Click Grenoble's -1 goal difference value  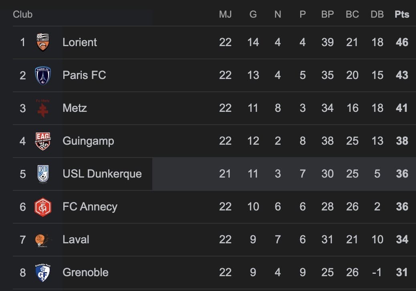tap(377, 273)
